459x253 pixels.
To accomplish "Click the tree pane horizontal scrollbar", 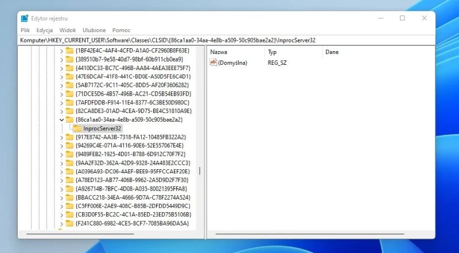I will (x=80, y=234).
